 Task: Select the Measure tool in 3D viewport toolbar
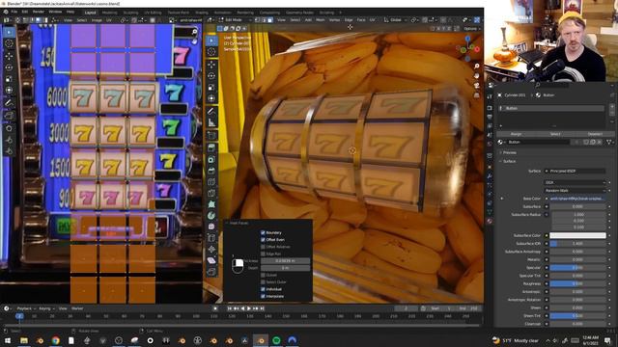(211, 122)
